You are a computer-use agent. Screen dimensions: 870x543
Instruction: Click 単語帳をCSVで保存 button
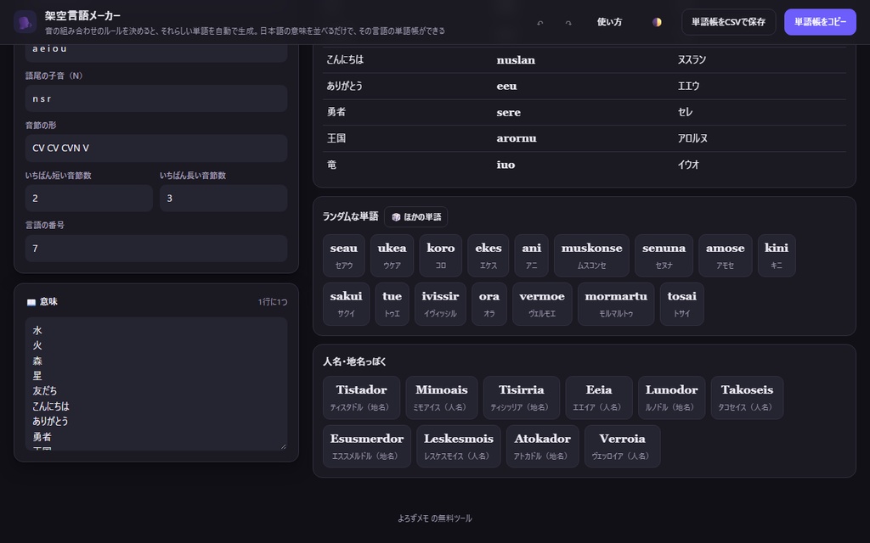click(728, 22)
